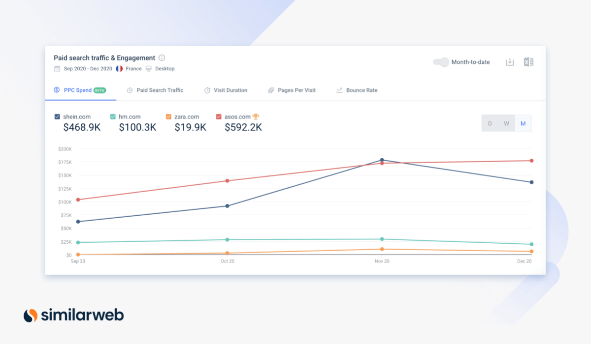Open the Sep 2020 - Dec 2020 date range
The image size is (591, 344).
tap(88, 69)
